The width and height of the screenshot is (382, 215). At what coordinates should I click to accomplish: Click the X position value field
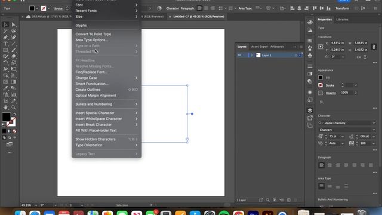[337, 43]
